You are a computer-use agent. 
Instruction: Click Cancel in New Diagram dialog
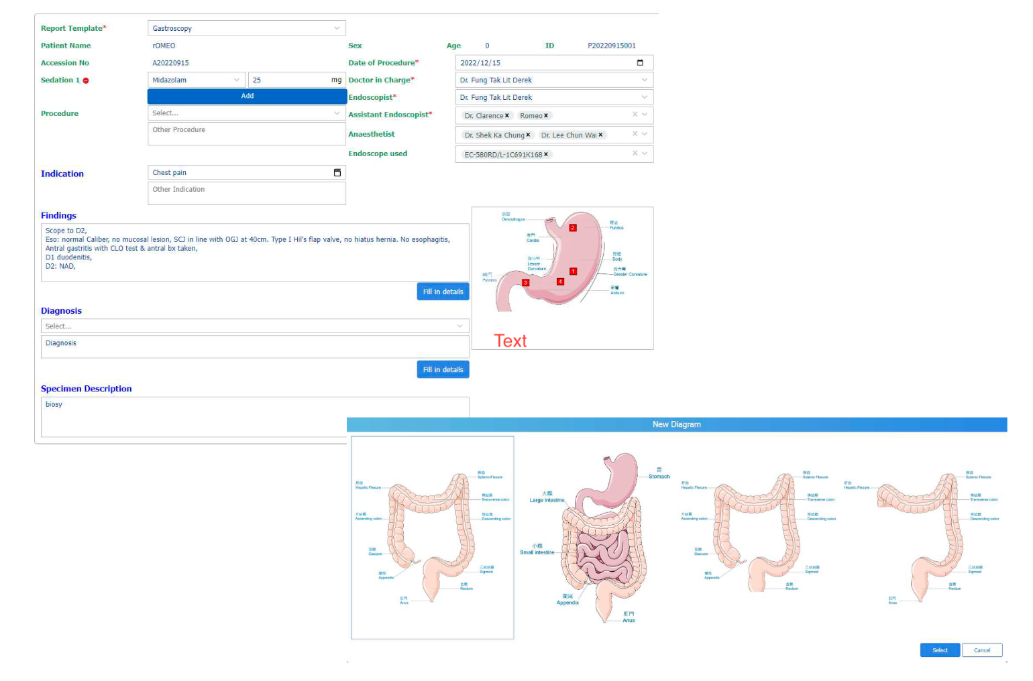(x=982, y=650)
